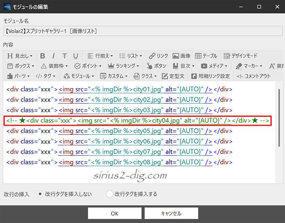Viewport: 285px width, 223px height.
Task: Open the ボックス dropdown
Action: pos(20,66)
